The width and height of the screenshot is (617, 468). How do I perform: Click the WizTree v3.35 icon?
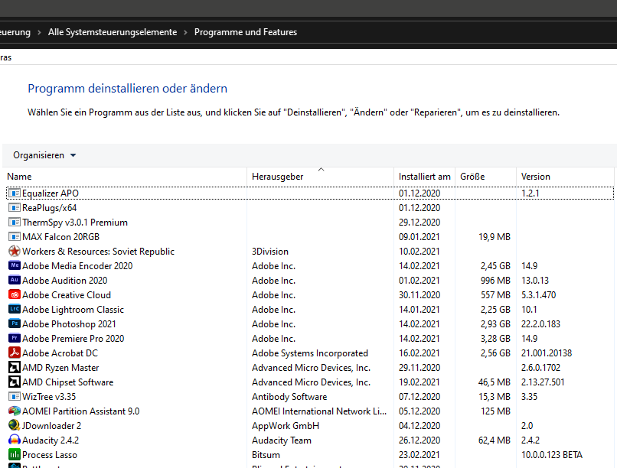(15, 396)
